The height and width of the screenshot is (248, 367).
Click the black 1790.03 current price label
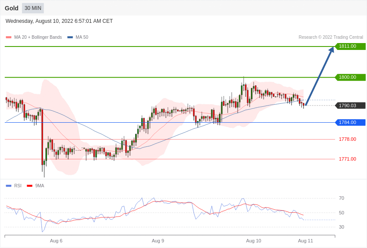click(351, 105)
